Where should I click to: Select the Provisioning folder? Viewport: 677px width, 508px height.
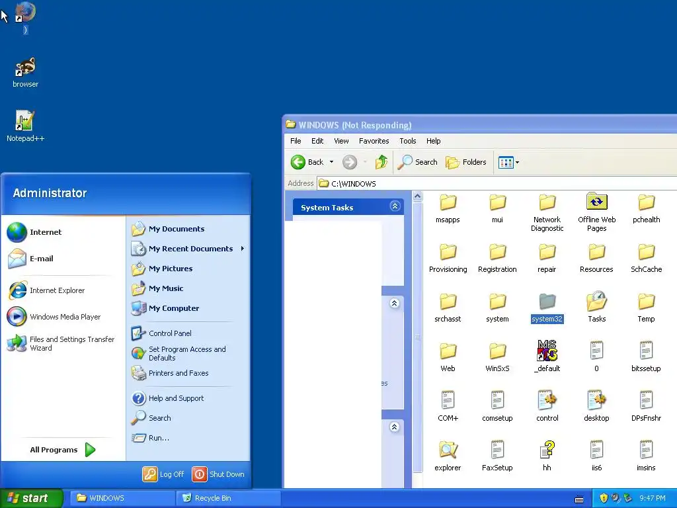coord(448,258)
